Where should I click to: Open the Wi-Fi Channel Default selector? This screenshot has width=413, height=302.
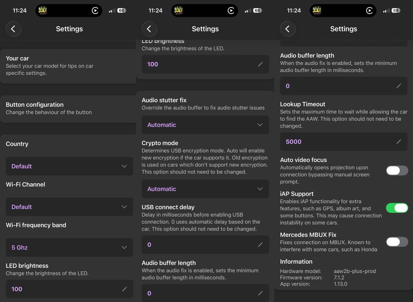(x=69, y=207)
